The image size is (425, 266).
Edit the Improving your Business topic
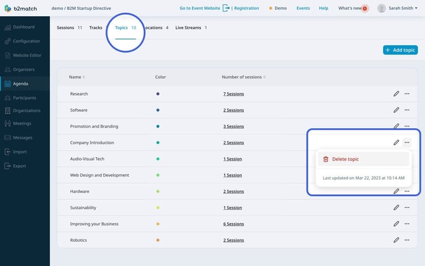click(x=396, y=224)
